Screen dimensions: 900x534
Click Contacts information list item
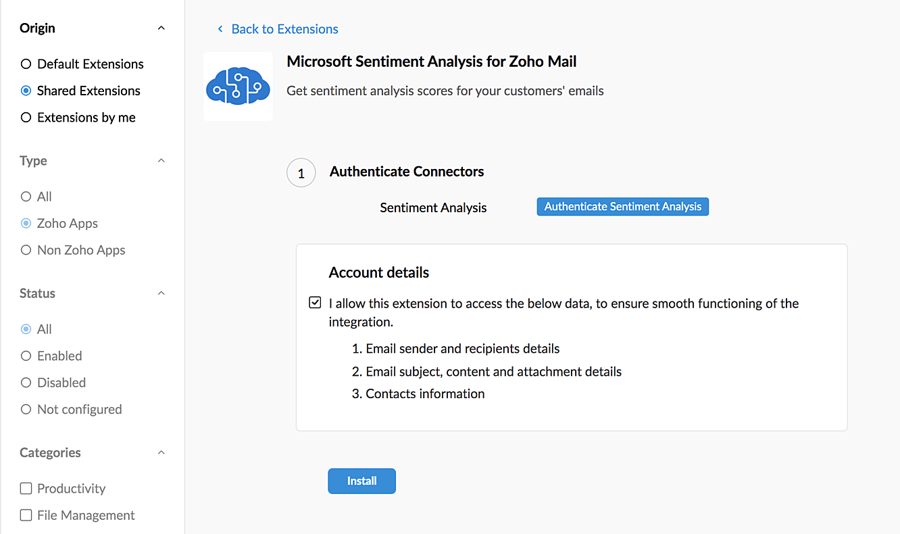(425, 393)
